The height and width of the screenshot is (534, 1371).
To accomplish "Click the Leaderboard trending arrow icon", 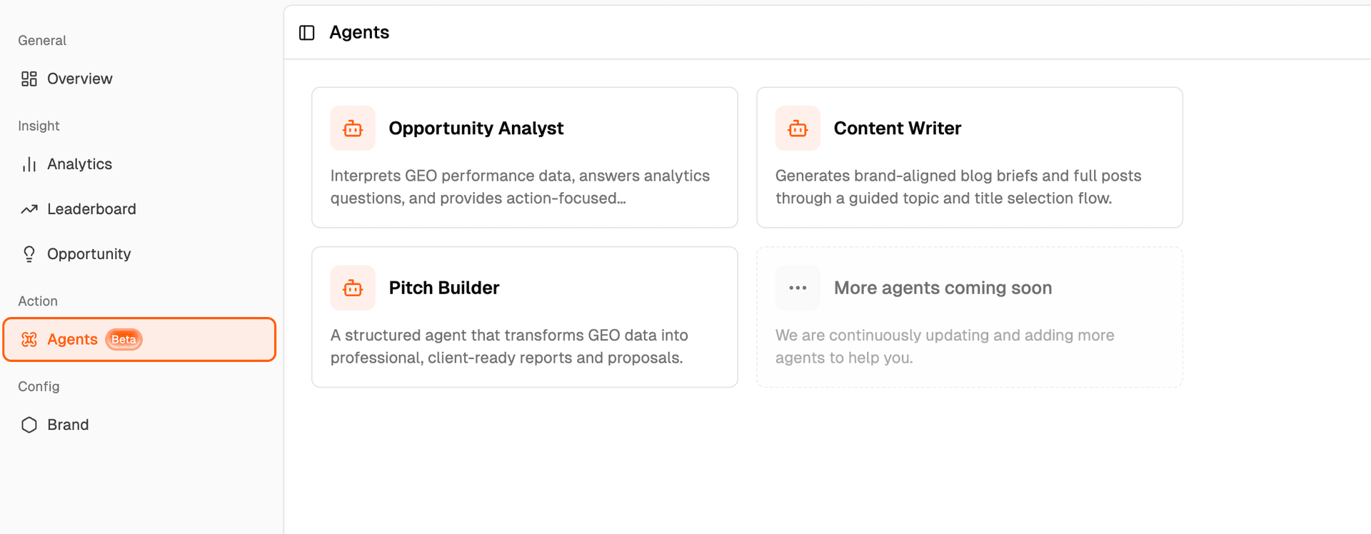I will 29,209.
